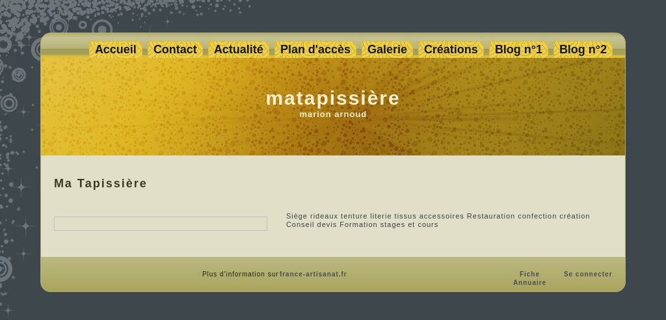Click the marion arnoud subtitle
The height and width of the screenshot is (320, 666).
[x=333, y=114]
